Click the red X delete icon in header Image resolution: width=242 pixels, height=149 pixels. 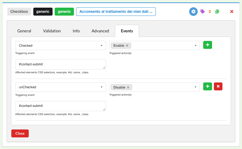[x=232, y=12]
